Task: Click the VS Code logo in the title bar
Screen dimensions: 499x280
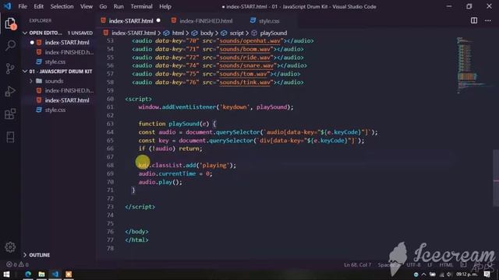Action: click(x=7, y=6)
